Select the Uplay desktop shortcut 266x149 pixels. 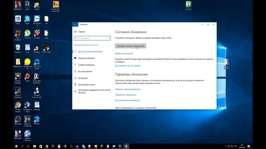click(x=18, y=20)
